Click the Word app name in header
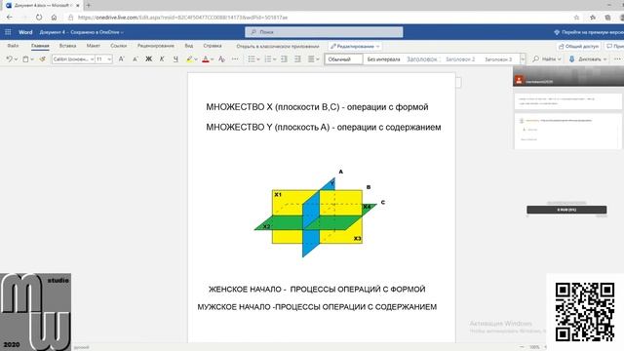Image resolution: width=624 pixels, height=351 pixels. pyautogui.click(x=25, y=32)
